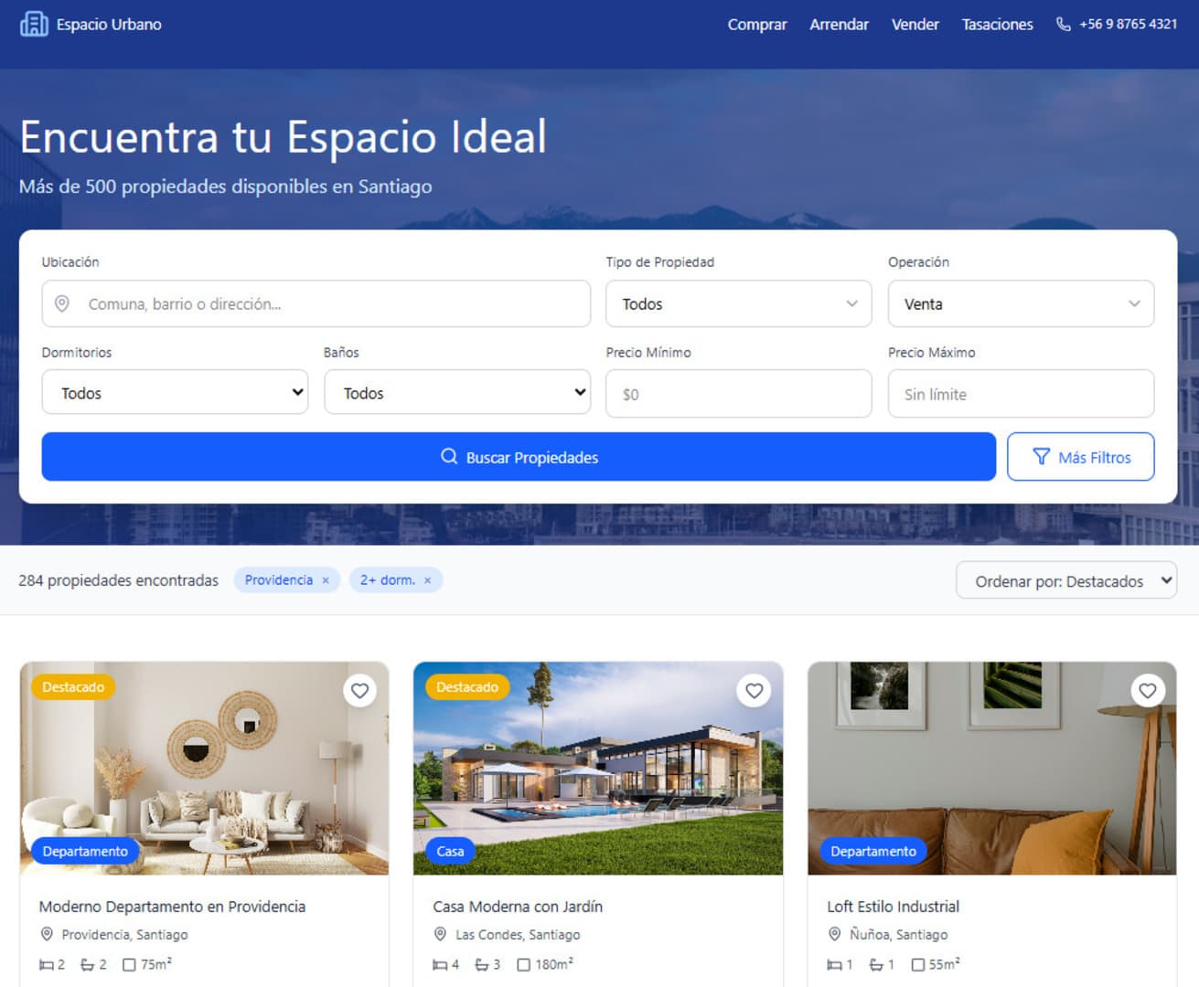Open the Dormitorios select menu
Viewport: 1199px width, 987px height.
coord(175,392)
